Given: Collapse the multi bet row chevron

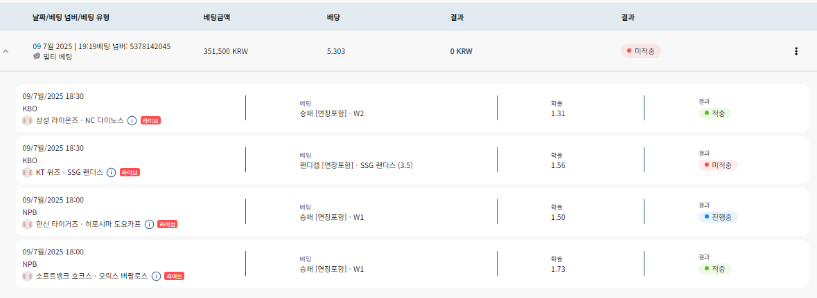Looking at the screenshot, I should tap(6, 51).
